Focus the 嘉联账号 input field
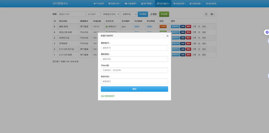Image resolution: width=269 pixels, height=133 pixels. [134, 48]
